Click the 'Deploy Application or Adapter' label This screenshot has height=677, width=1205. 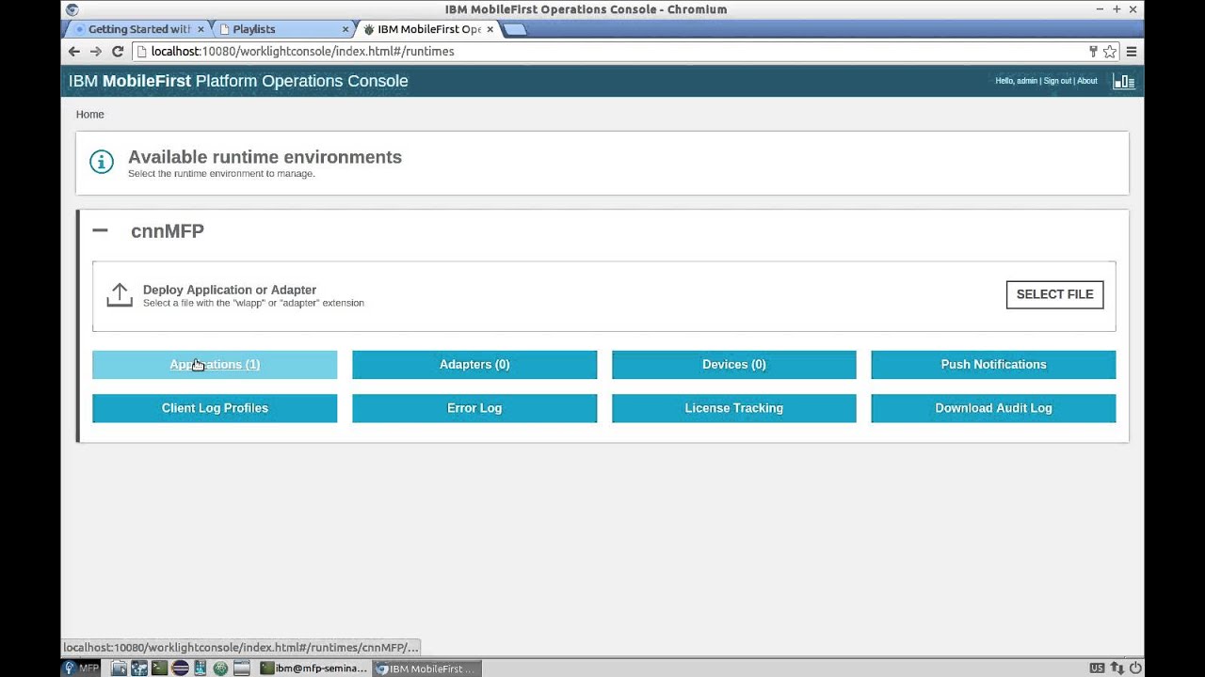pos(230,290)
